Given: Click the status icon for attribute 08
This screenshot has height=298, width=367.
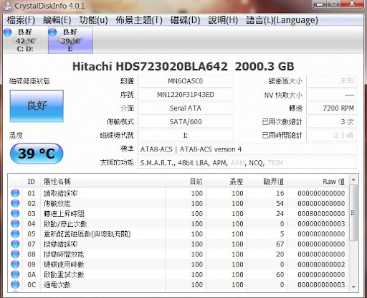Looking at the screenshot, I should [15, 254].
